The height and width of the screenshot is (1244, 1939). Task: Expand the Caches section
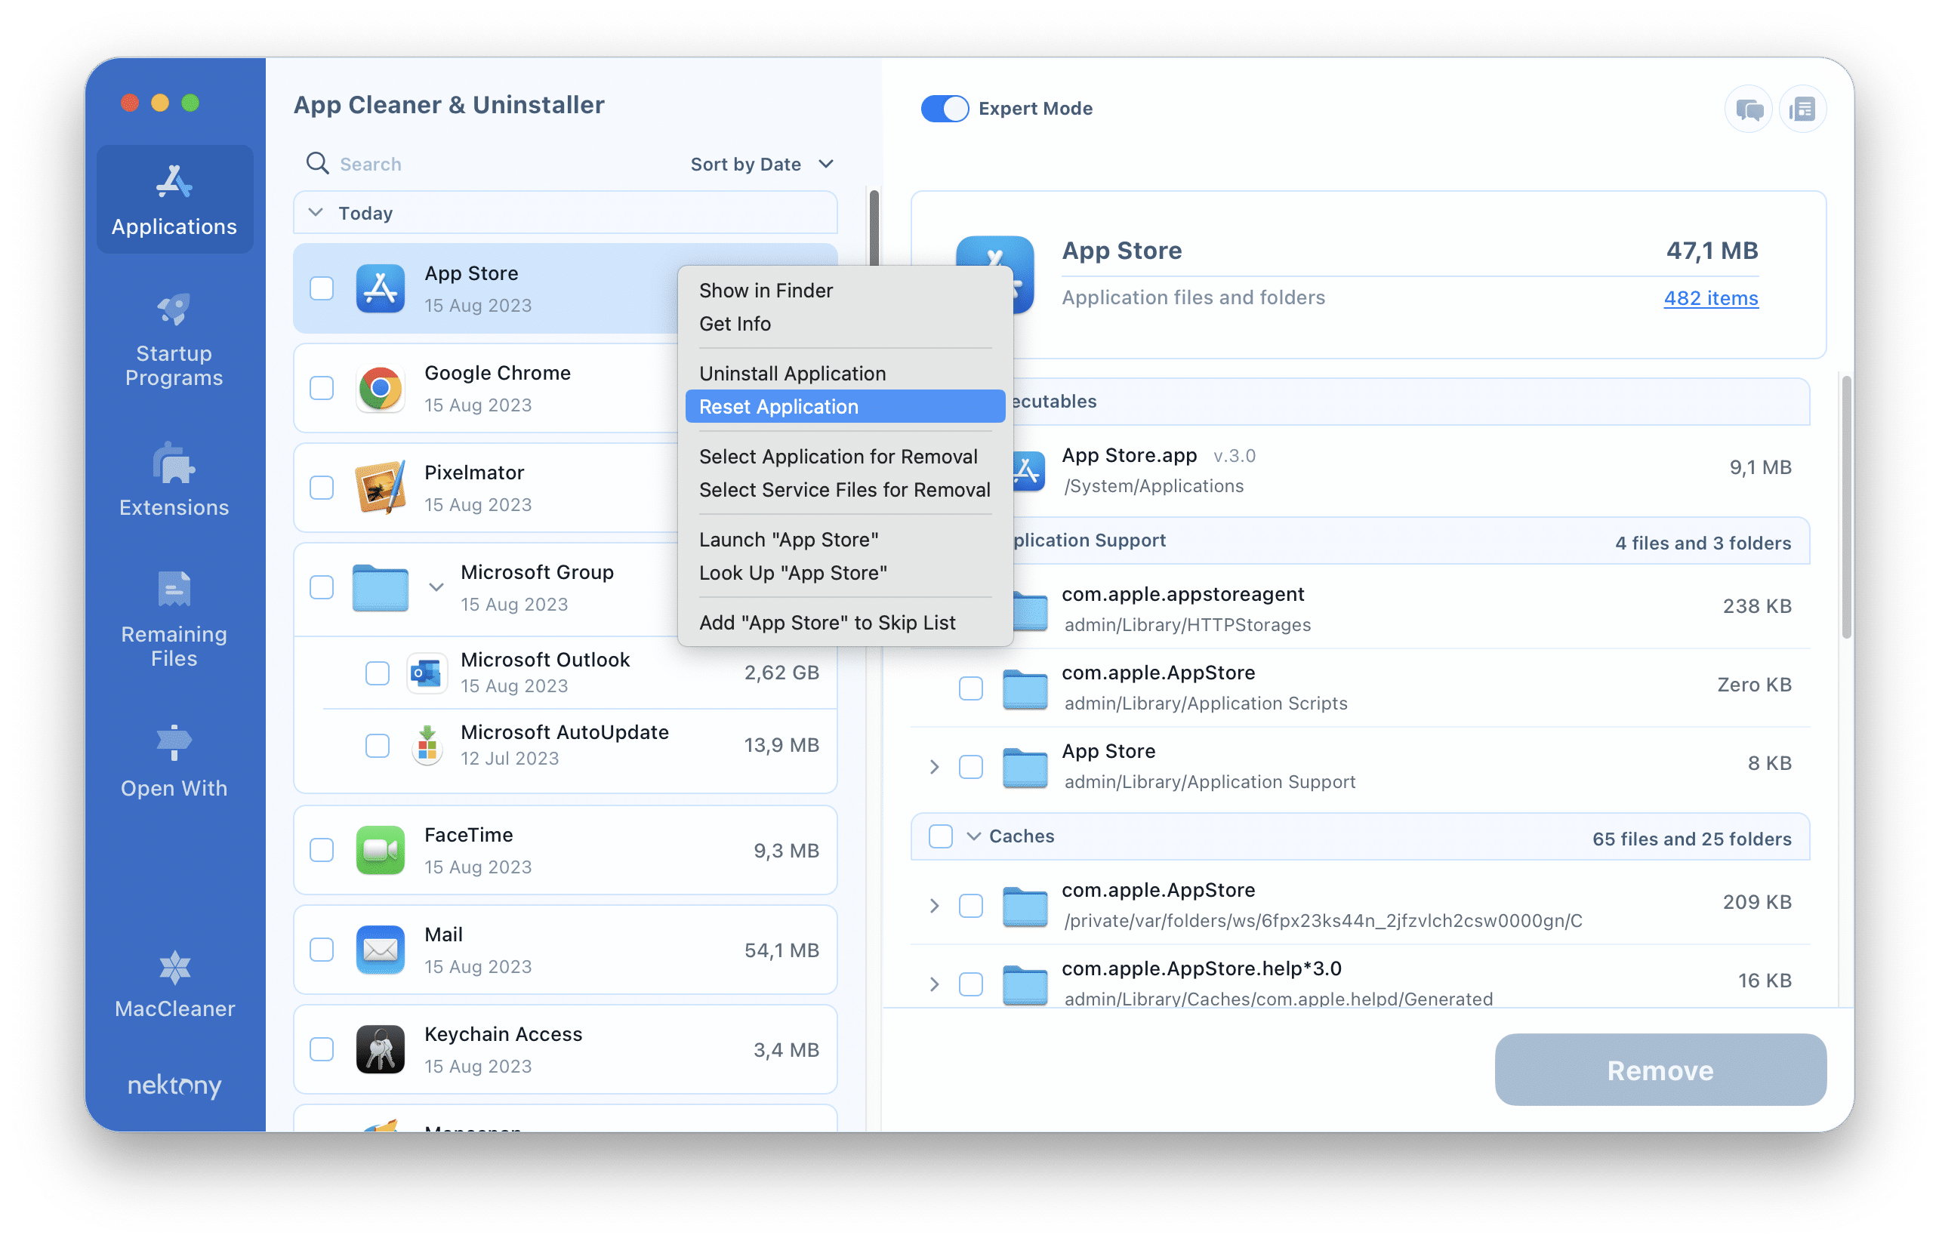(978, 836)
